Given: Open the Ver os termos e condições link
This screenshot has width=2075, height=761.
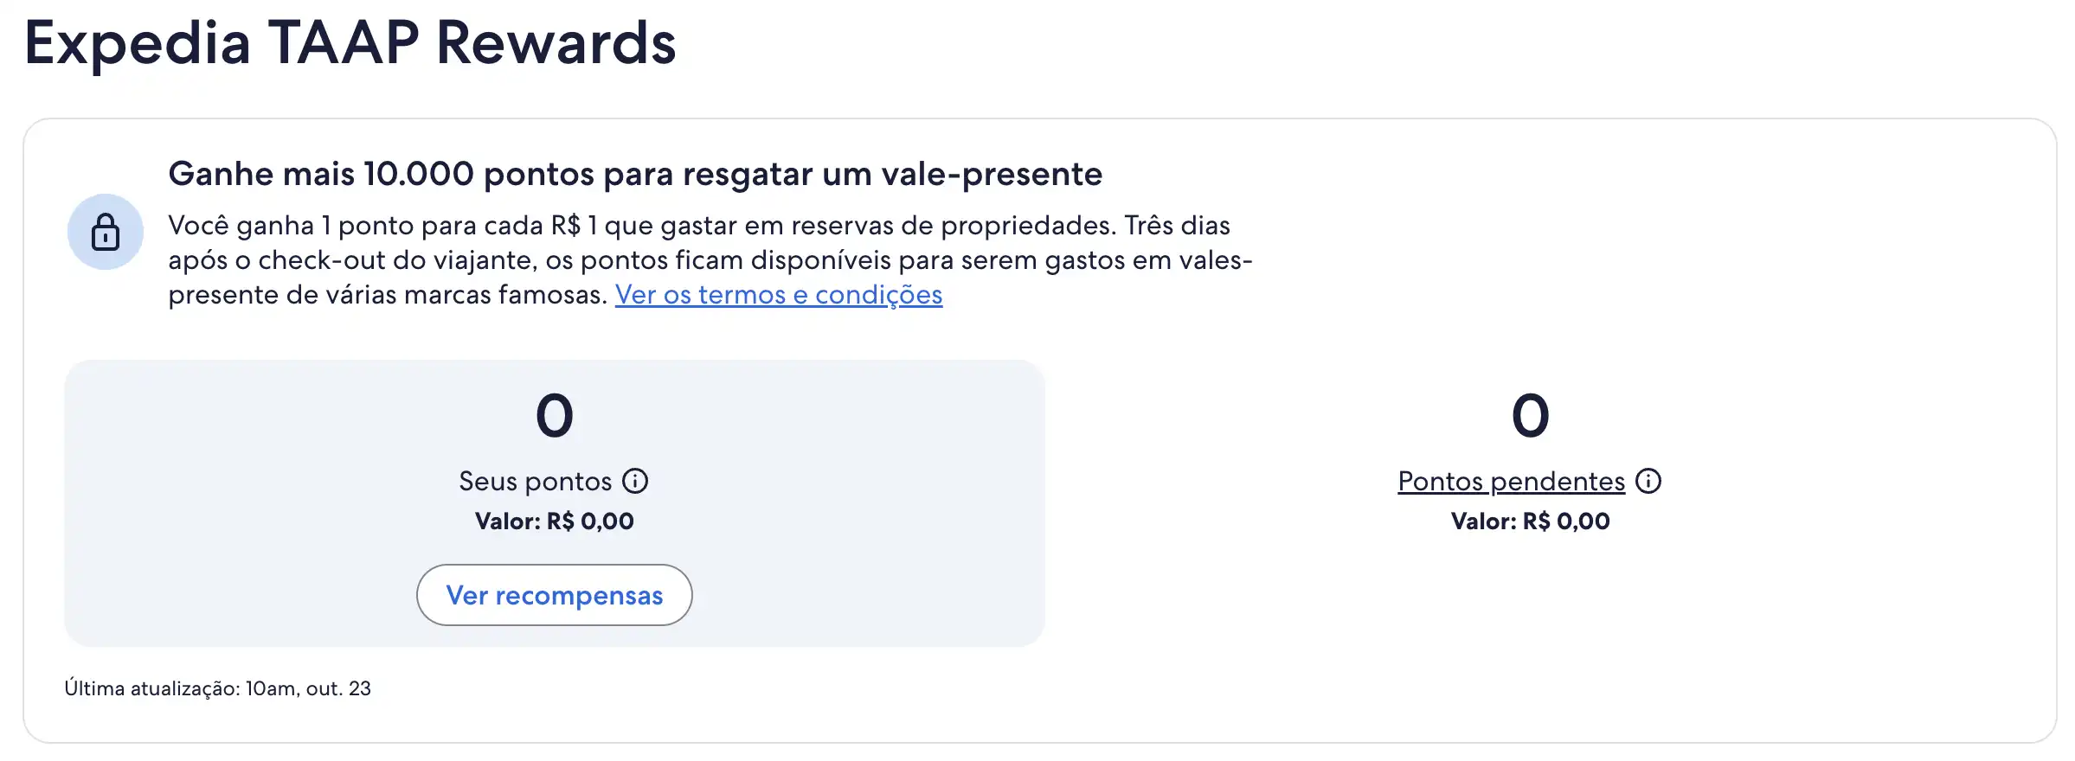Looking at the screenshot, I should (778, 295).
